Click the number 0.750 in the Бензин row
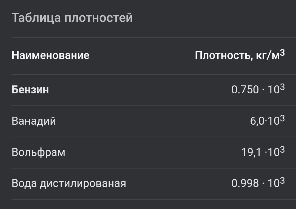The image size is (296, 209). pyautogui.click(x=245, y=90)
